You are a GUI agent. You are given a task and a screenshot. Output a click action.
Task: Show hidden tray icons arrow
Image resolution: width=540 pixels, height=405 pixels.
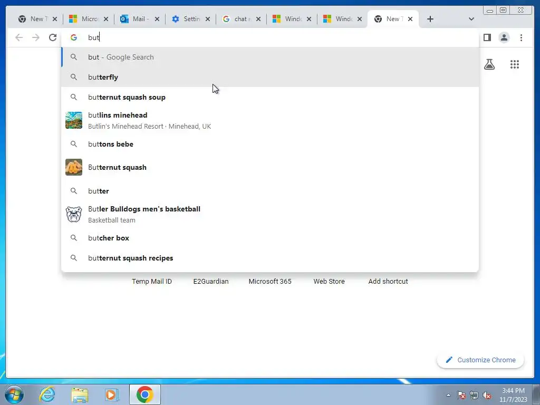click(x=448, y=395)
